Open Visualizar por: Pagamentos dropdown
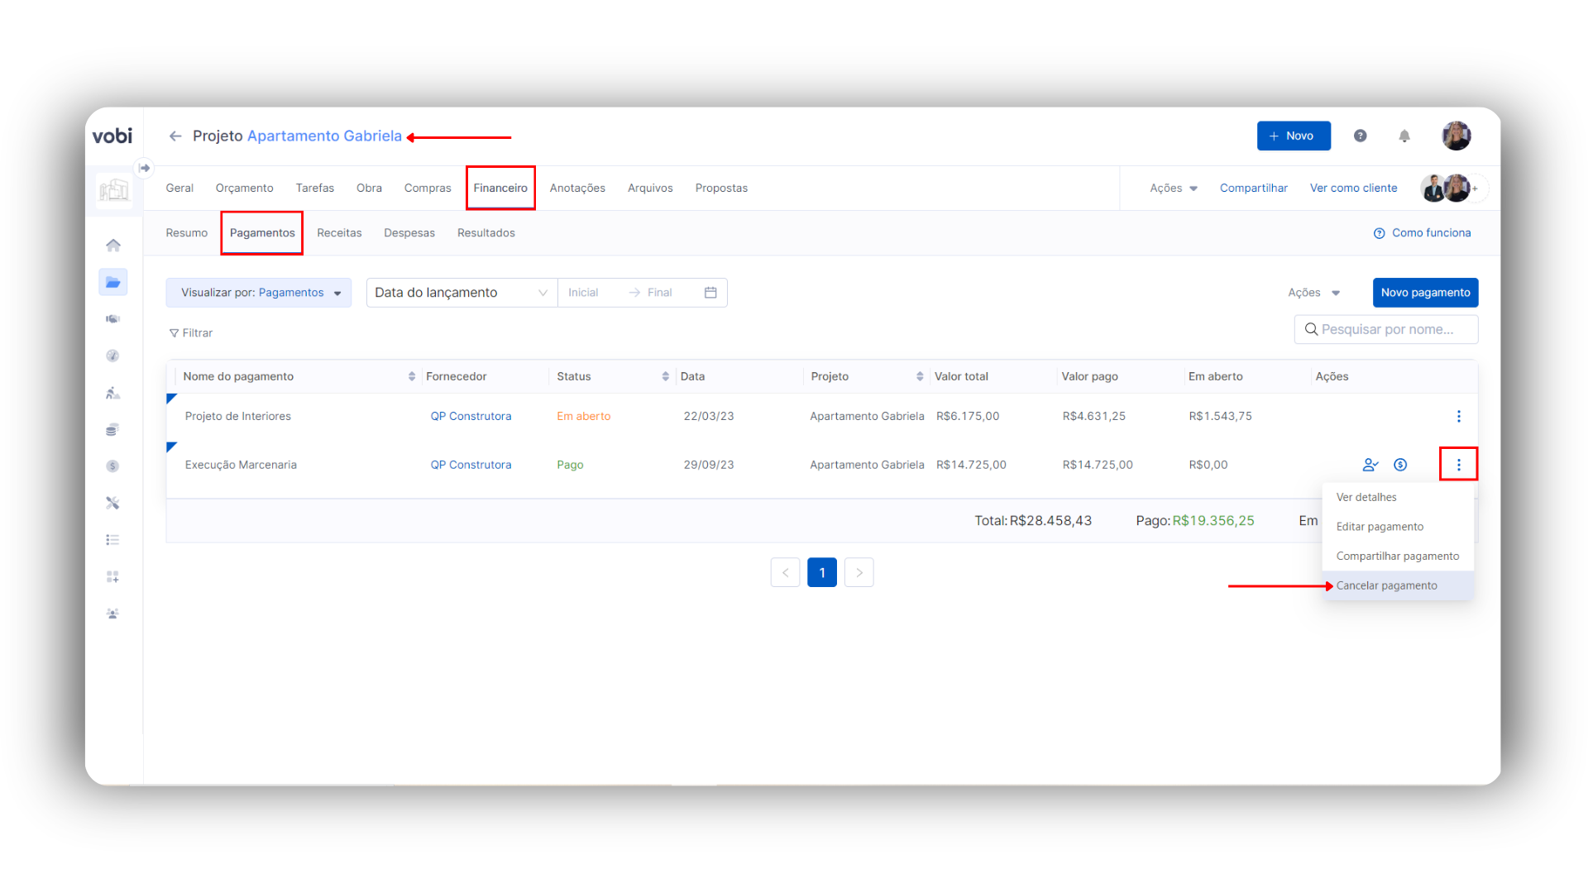The width and height of the screenshot is (1588, 893). tap(259, 293)
